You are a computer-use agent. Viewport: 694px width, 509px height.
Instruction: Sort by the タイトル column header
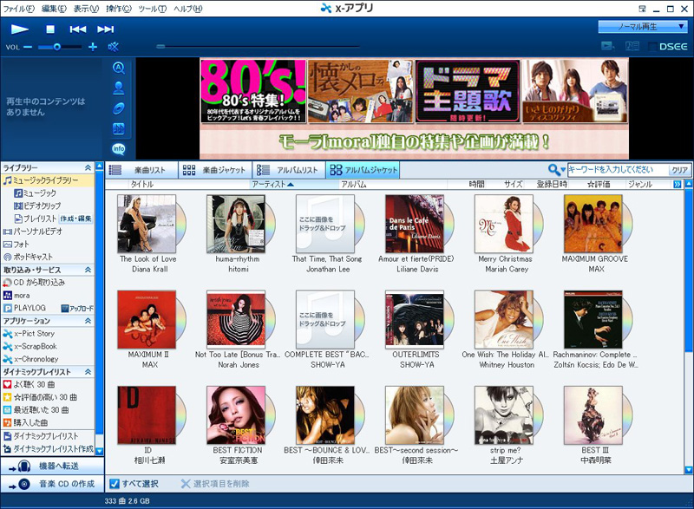click(x=141, y=185)
